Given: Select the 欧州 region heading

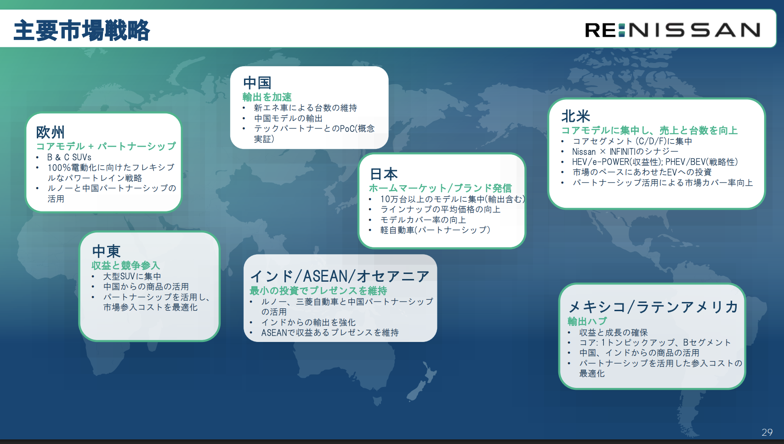Looking at the screenshot, I should (51, 132).
